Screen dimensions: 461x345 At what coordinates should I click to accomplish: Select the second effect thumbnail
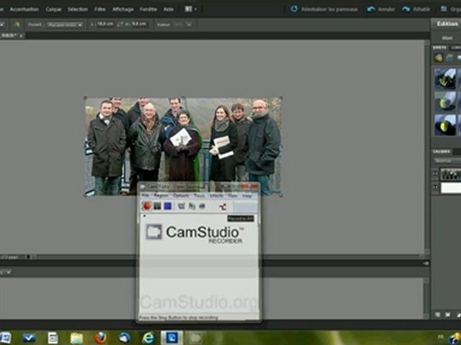tap(445, 102)
